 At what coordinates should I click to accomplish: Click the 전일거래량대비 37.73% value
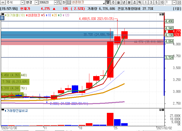(135, 9)
